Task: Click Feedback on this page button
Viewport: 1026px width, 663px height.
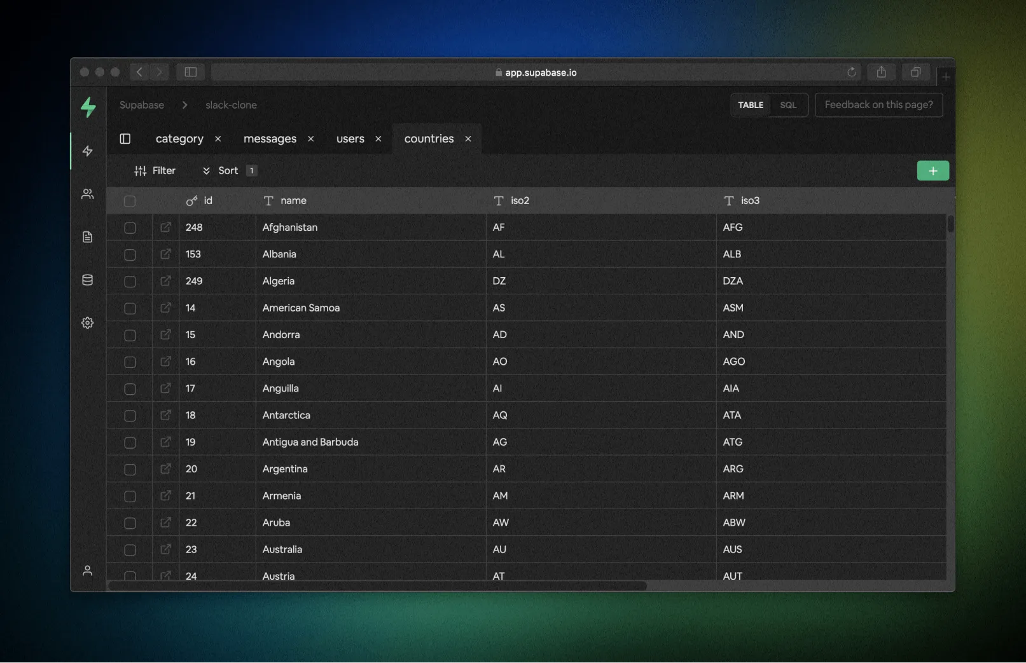Action: (878, 105)
